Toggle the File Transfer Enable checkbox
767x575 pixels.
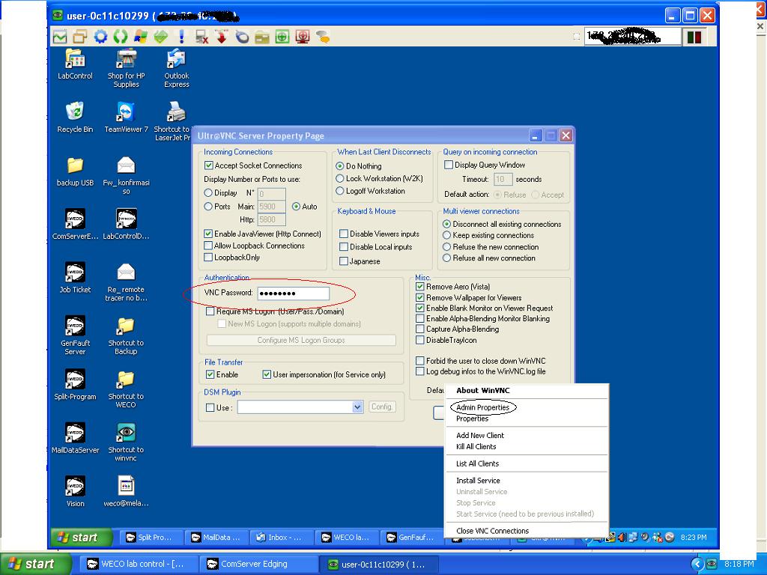click(210, 374)
